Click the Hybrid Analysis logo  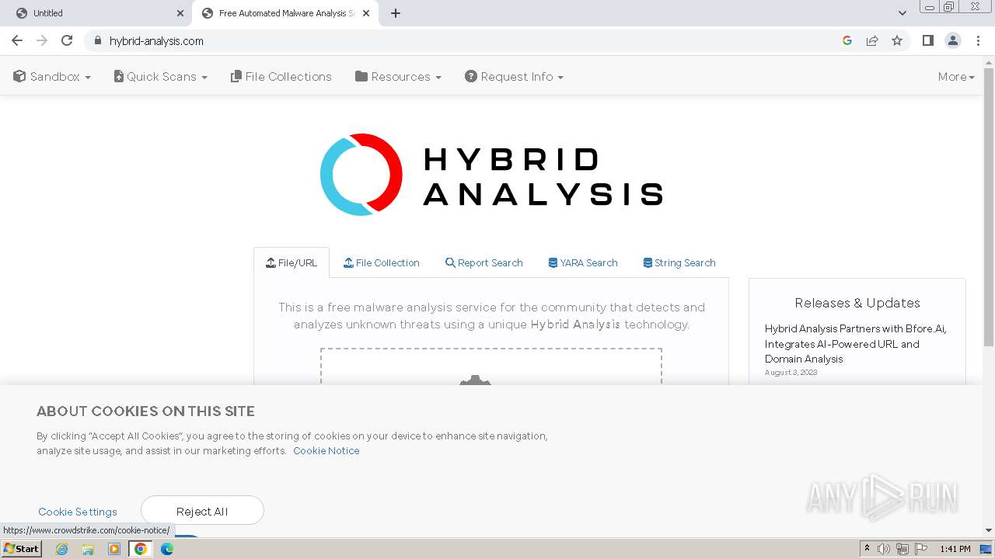point(491,175)
